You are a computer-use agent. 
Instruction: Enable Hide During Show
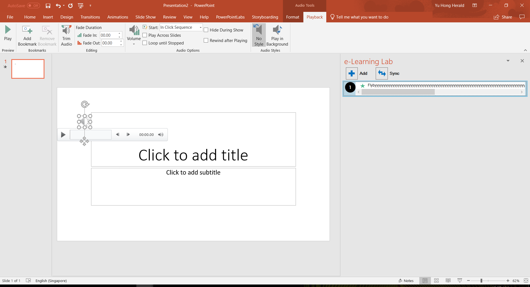[x=206, y=30]
